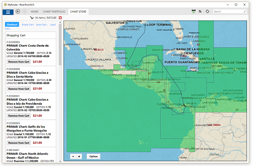Click the Save Cart link
This screenshot has height=166, width=253.
pos(42,24)
